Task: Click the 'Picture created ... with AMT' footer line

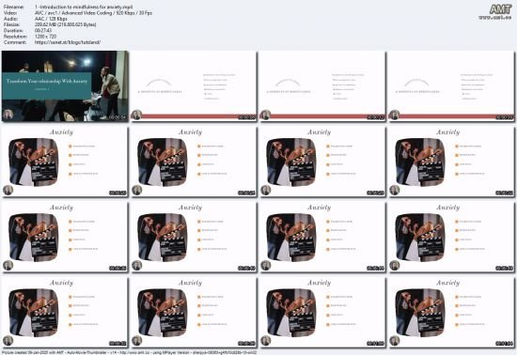Action: [129, 352]
